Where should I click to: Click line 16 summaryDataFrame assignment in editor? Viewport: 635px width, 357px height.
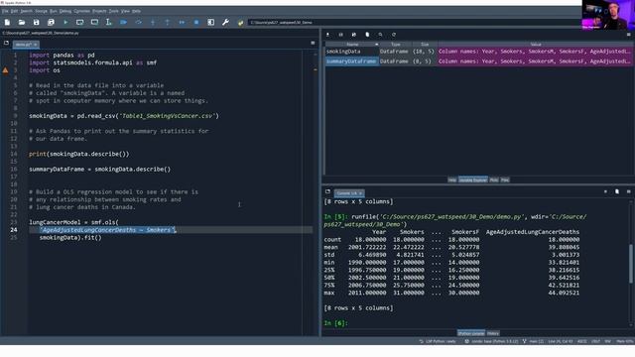(x=99, y=170)
